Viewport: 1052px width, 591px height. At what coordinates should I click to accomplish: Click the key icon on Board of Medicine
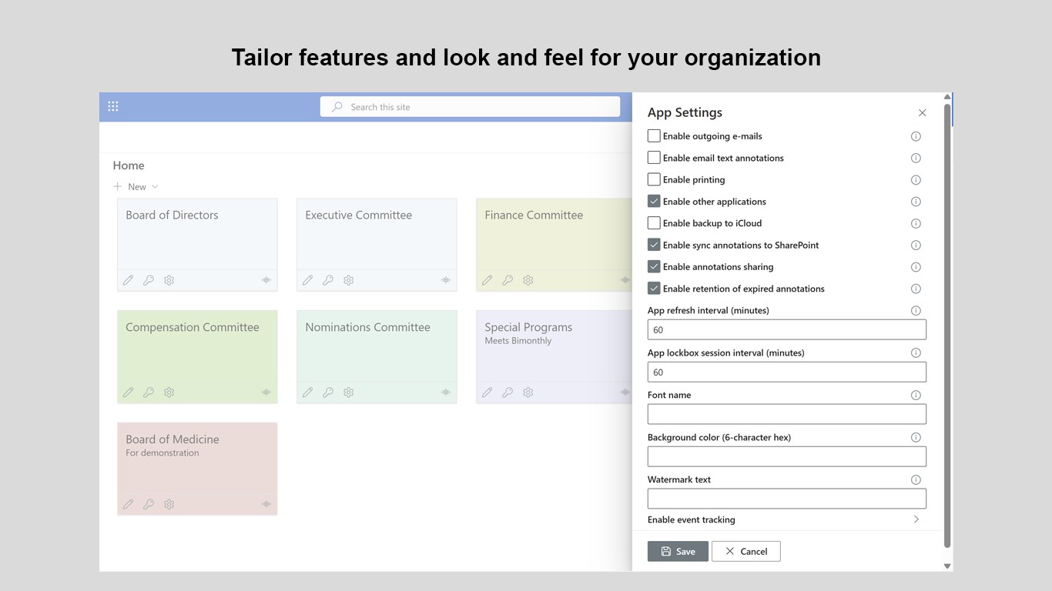click(149, 505)
